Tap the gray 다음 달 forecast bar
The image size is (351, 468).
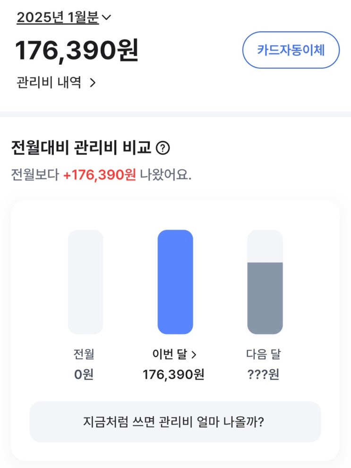265,298
